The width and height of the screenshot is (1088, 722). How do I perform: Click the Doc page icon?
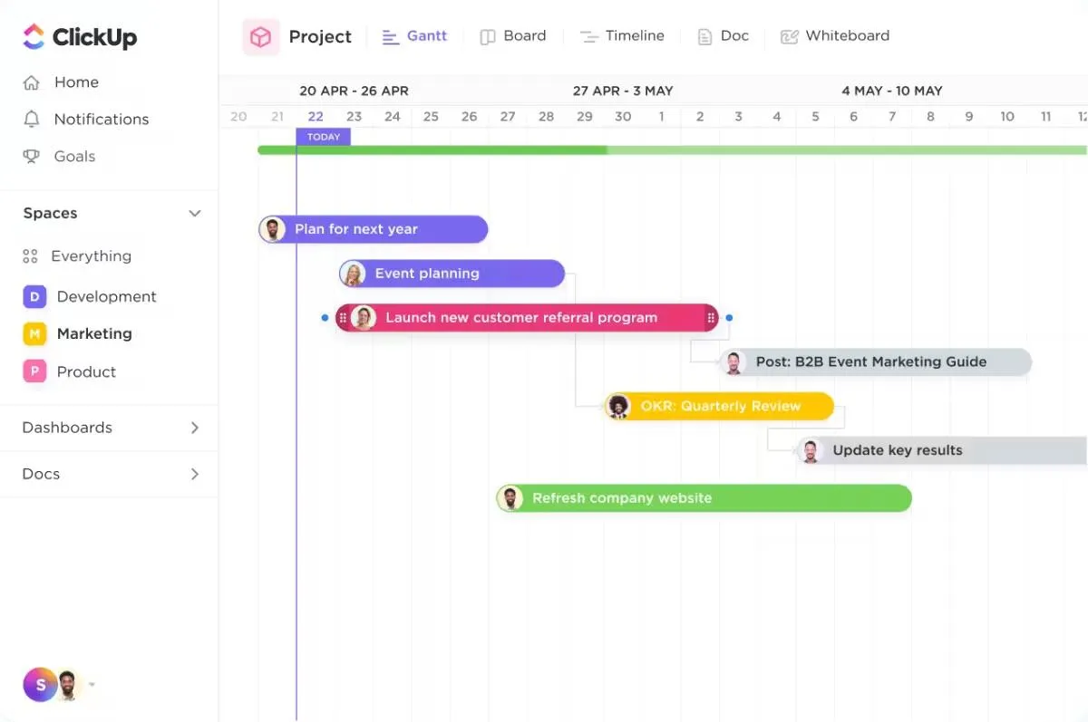tap(704, 37)
